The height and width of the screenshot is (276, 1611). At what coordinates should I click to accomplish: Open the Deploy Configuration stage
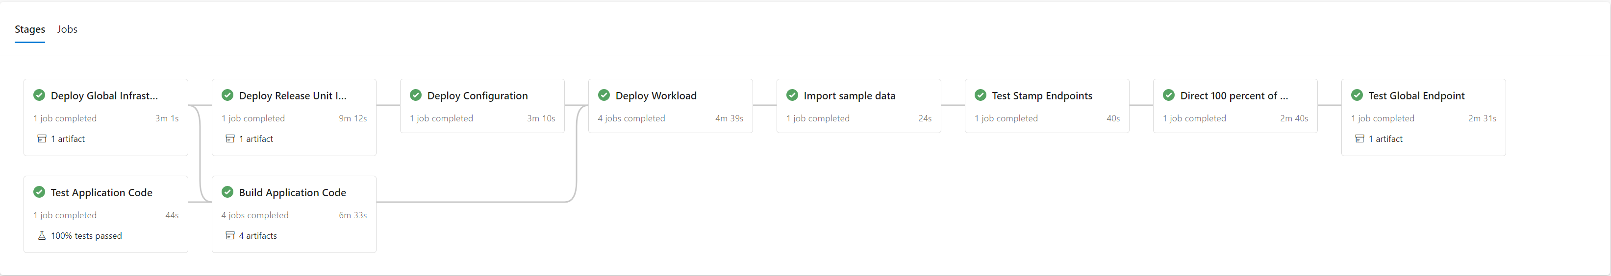[477, 95]
